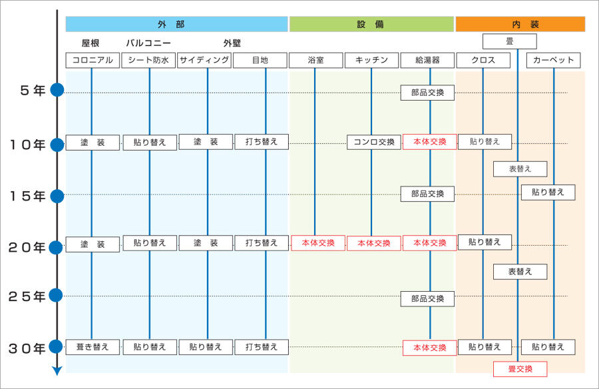Click the 給湯器 本体交換 box at 10年

(x=430, y=142)
